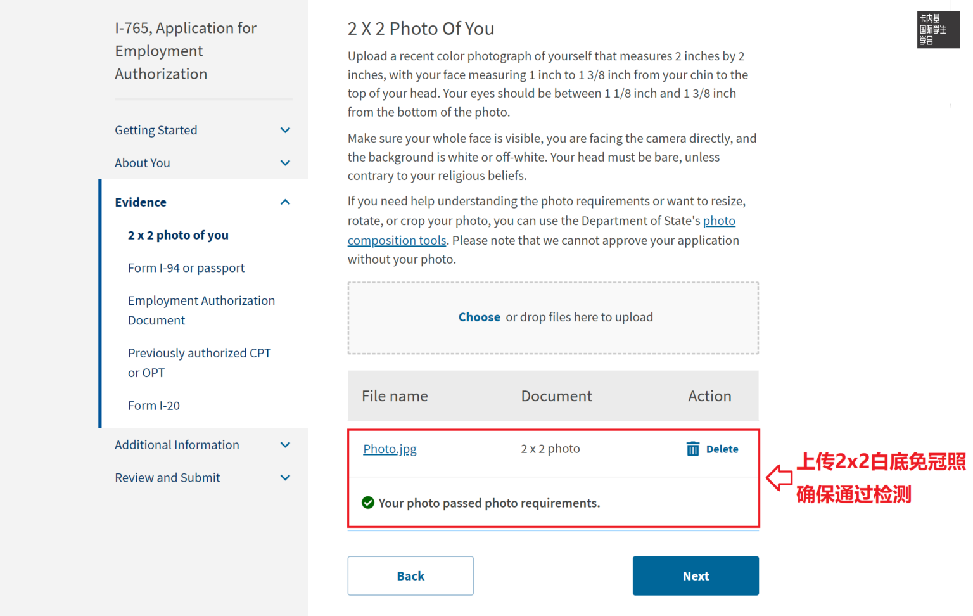Screen dimensions: 973x616
Task: Click the logo badge in top-right corner
Action: coord(938,29)
